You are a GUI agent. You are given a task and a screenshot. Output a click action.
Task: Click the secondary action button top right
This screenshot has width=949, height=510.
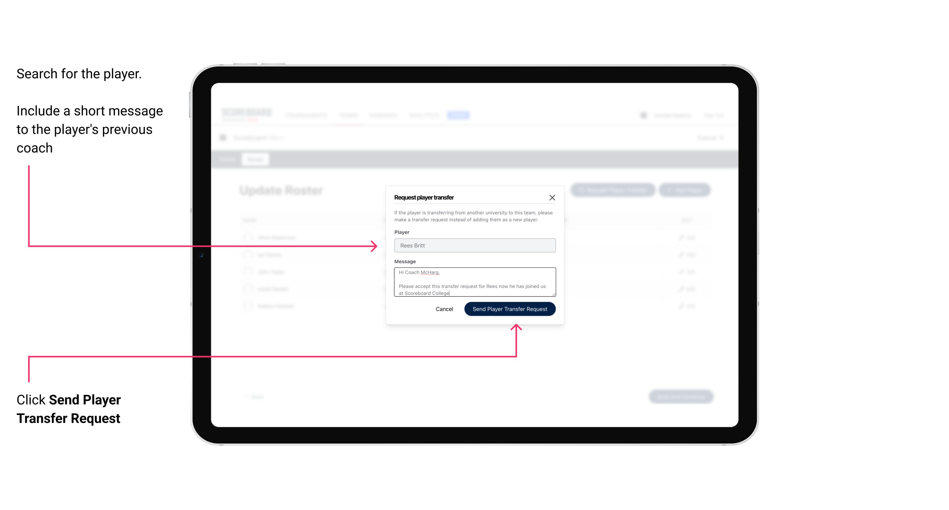(x=552, y=197)
